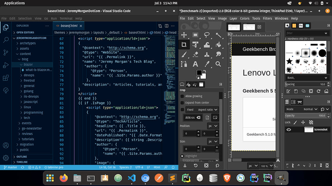Open Size unit px dropdown
The image size is (332, 186).
213,142
